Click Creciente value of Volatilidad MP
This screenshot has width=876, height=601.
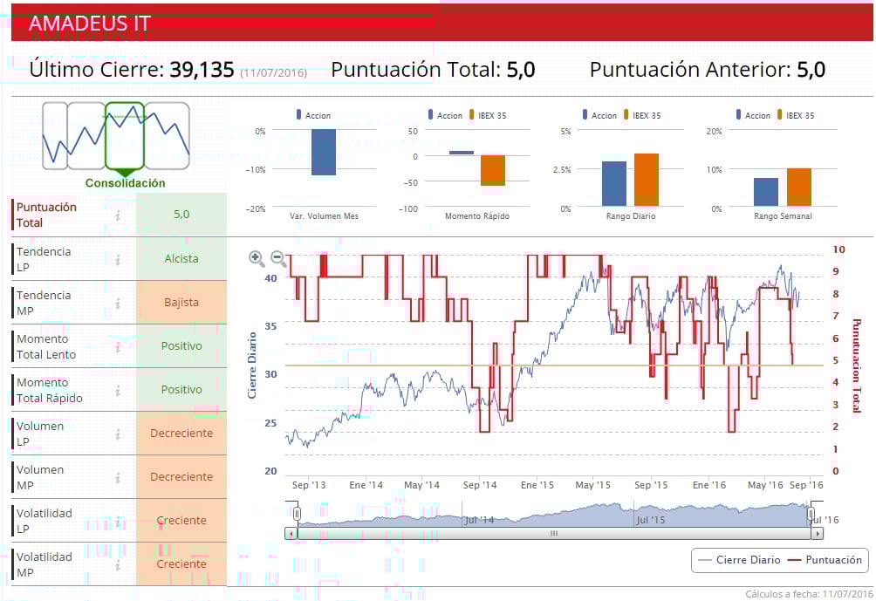coord(181,563)
